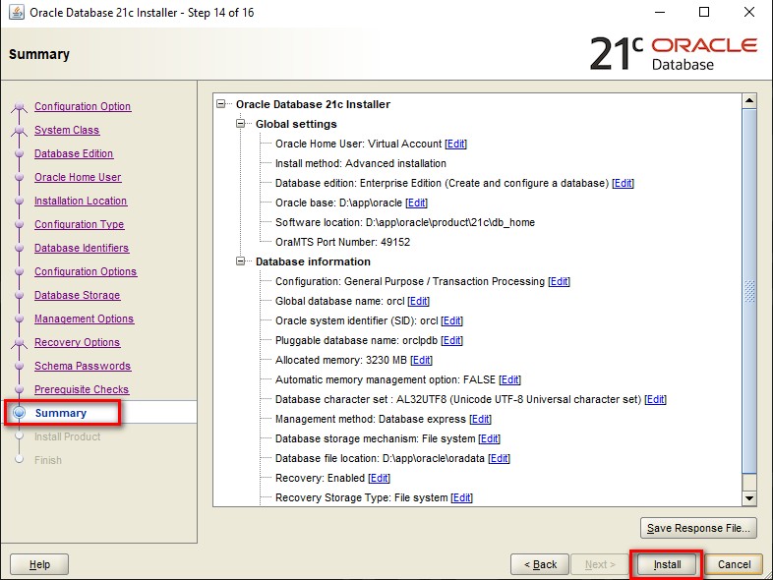The height and width of the screenshot is (580, 773).
Task: Click the Java installer icon in title bar
Action: click(x=17, y=13)
